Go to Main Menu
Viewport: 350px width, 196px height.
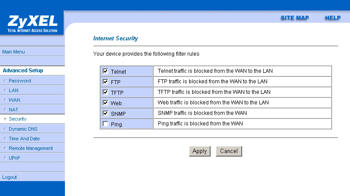point(14,52)
